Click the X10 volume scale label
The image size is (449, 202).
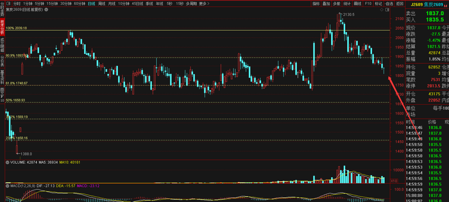[x=394, y=181]
